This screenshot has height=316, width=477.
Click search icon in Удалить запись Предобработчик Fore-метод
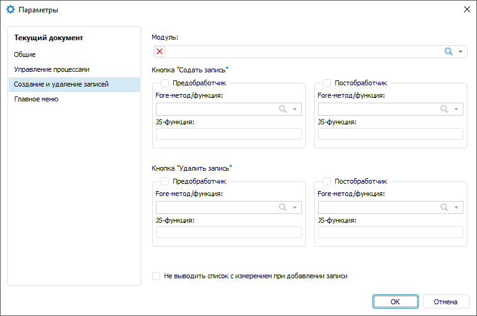click(x=283, y=207)
